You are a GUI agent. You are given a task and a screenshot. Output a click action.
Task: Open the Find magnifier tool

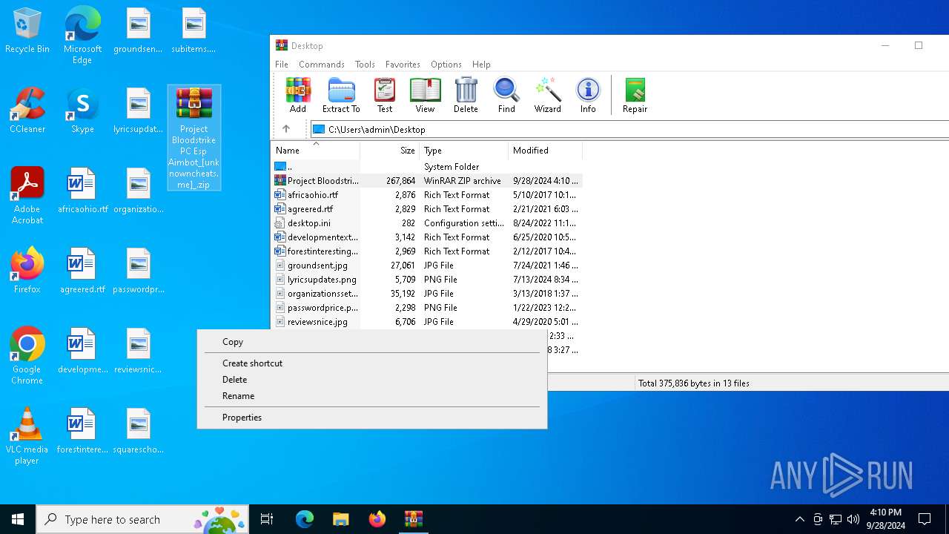click(506, 95)
